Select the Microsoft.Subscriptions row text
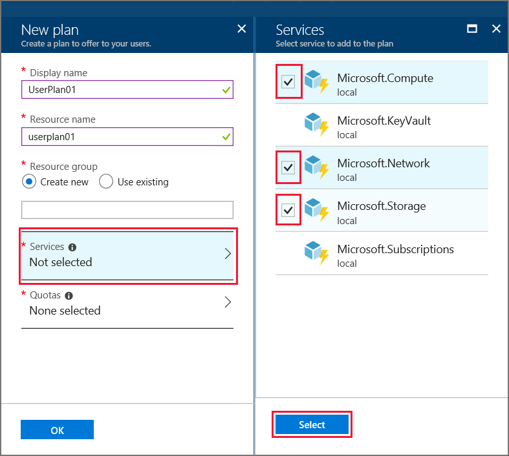The height and width of the screenshot is (456, 509). [x=395, y=249]
